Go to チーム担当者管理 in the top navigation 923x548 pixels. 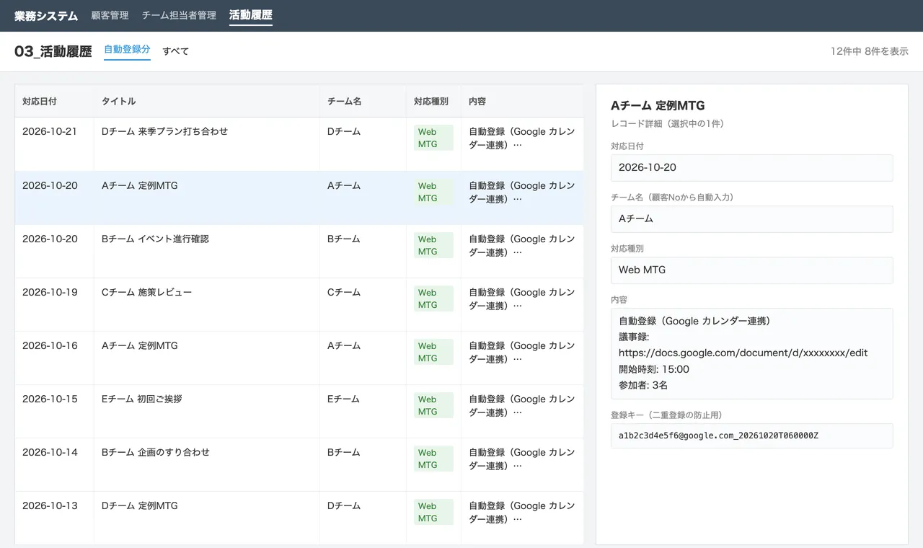pos(179,15)
